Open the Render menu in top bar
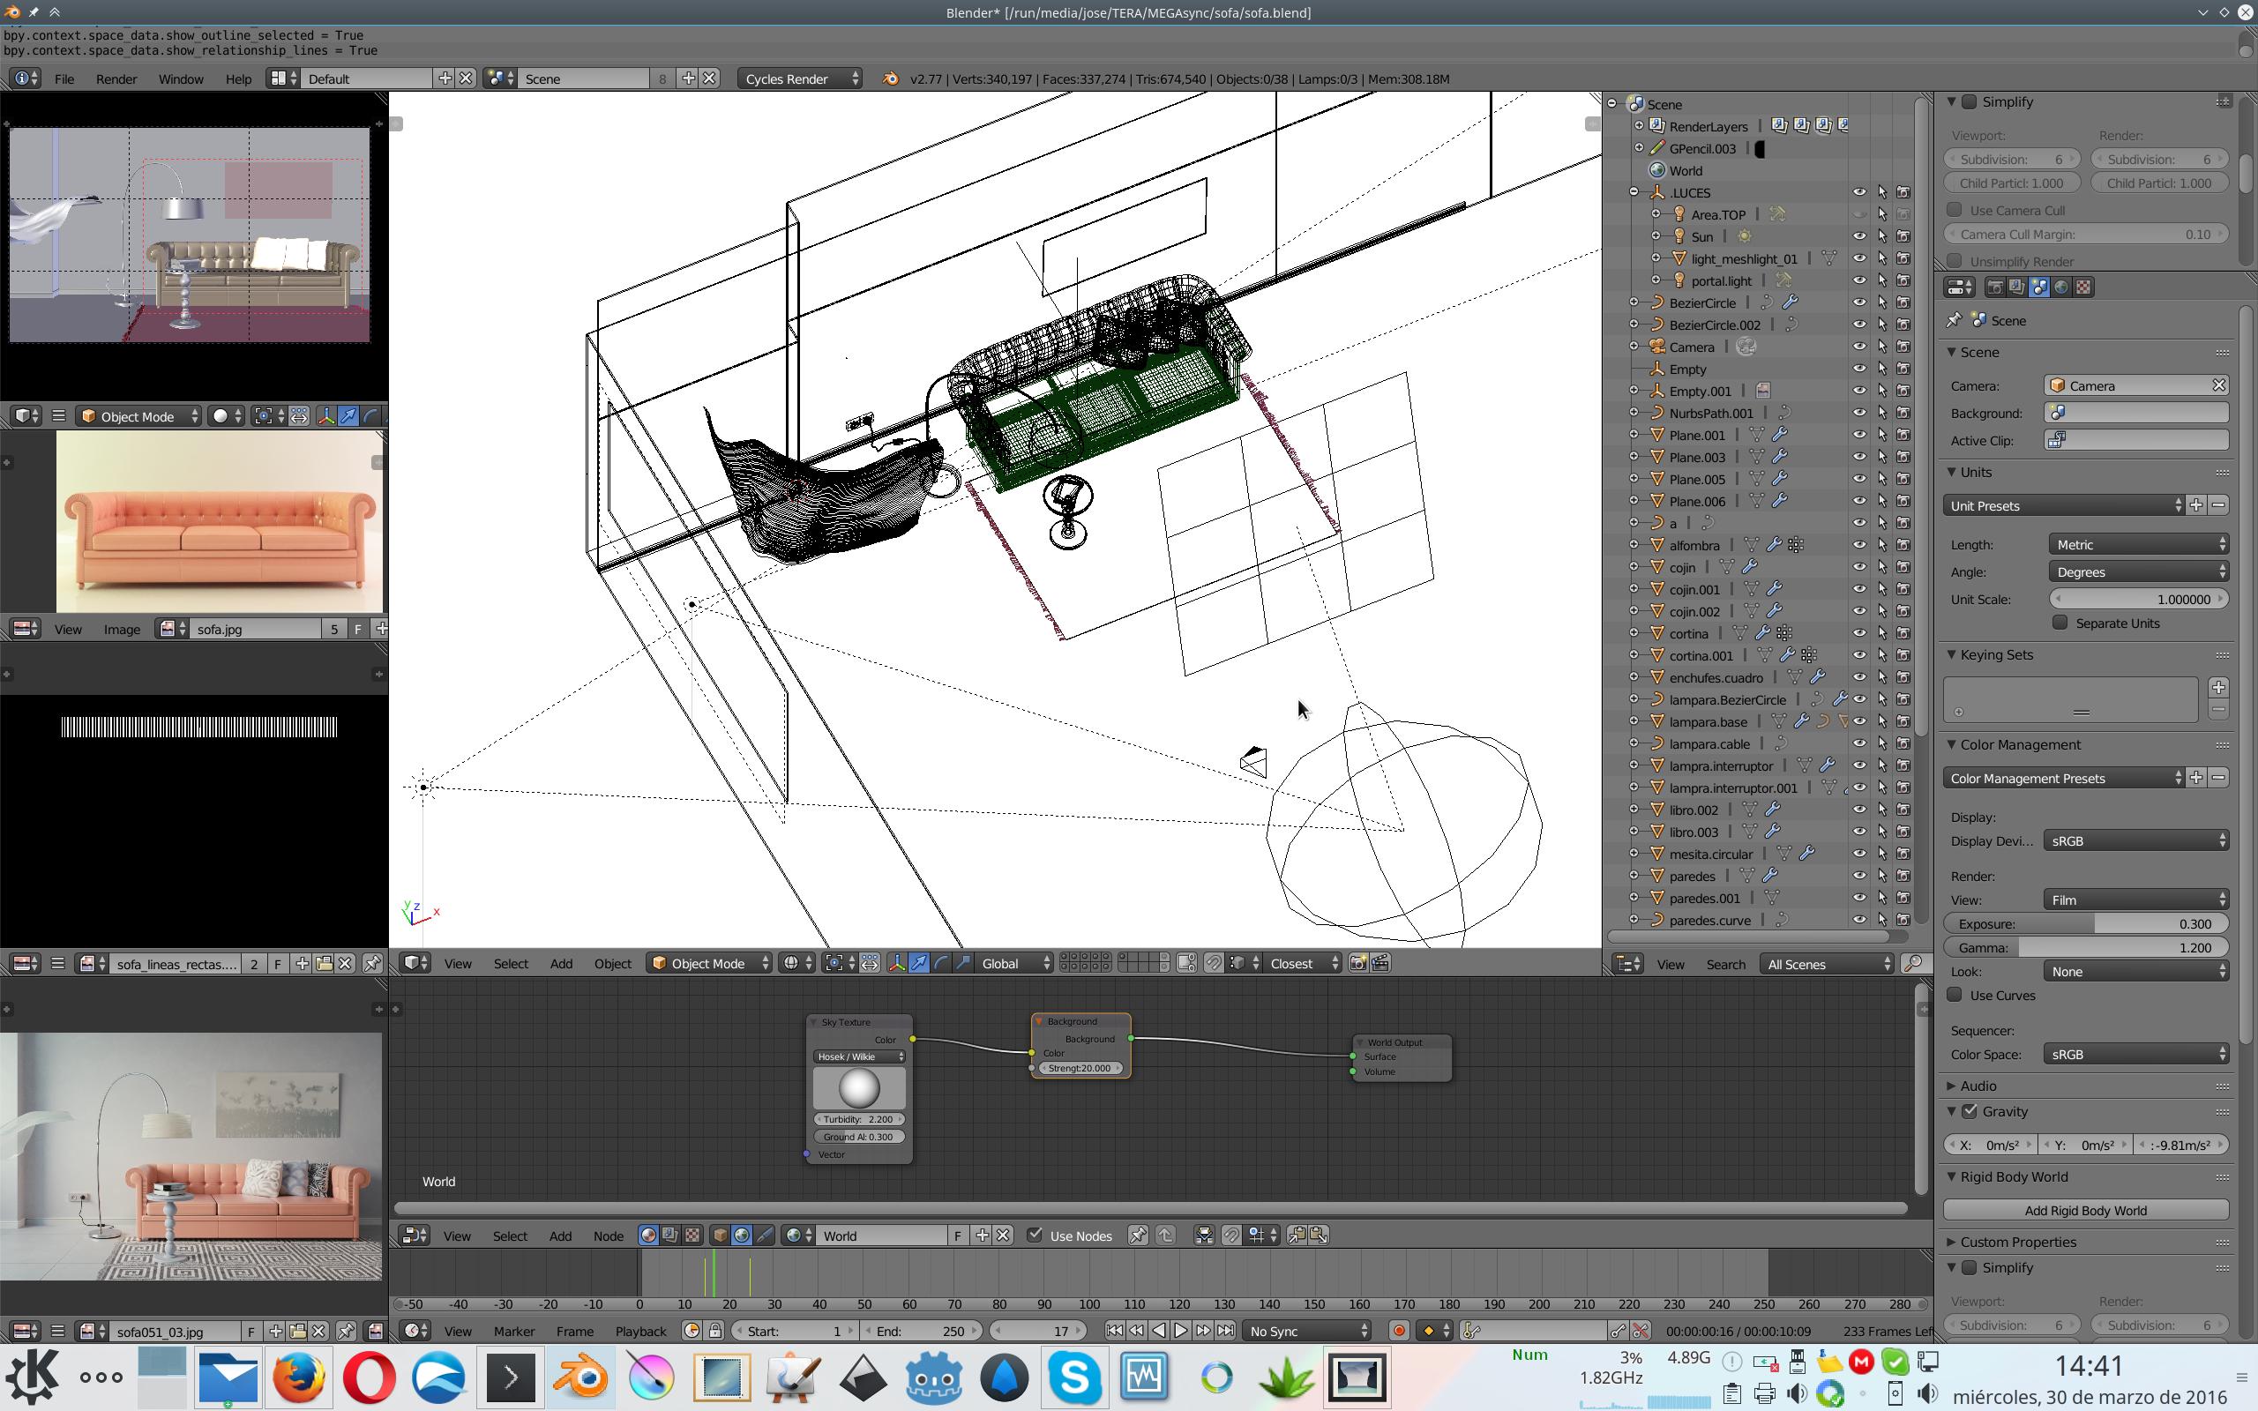 click(116, 79)
